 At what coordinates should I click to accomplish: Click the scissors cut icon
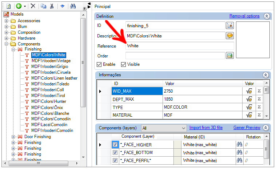point(52,6)
